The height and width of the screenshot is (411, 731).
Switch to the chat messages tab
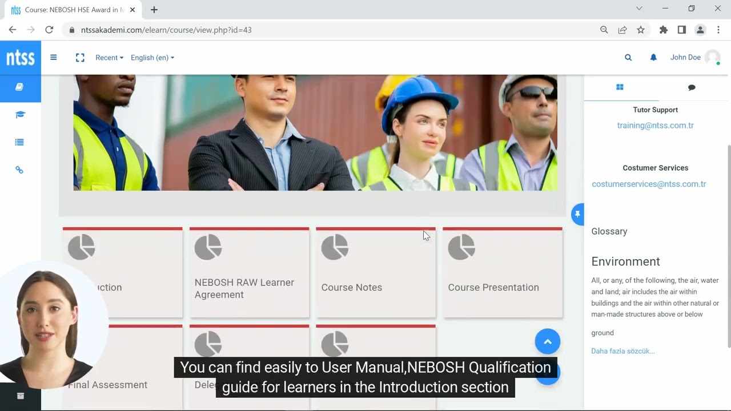pos(692,87)
